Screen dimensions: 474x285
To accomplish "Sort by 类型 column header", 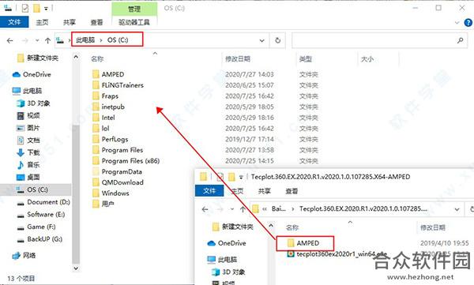I will [305, 59].
